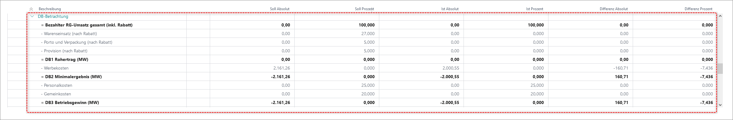This screenshot has width=733, height=120.
Task: Click the vertical scrollbar thumb
Action: point(720,69)
